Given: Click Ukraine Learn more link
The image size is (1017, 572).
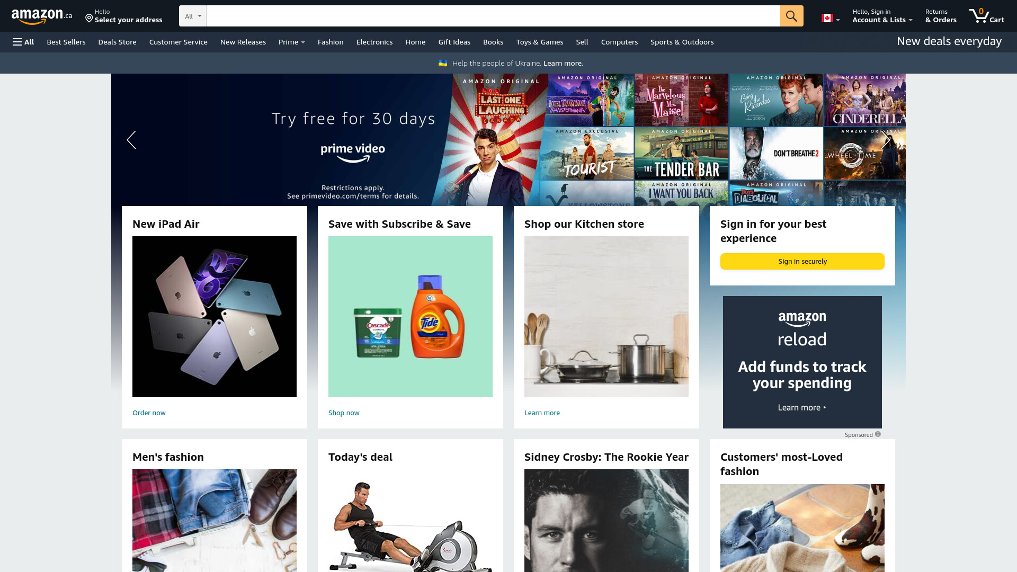Looking at the screenshot, I should [x=563, y=63].
